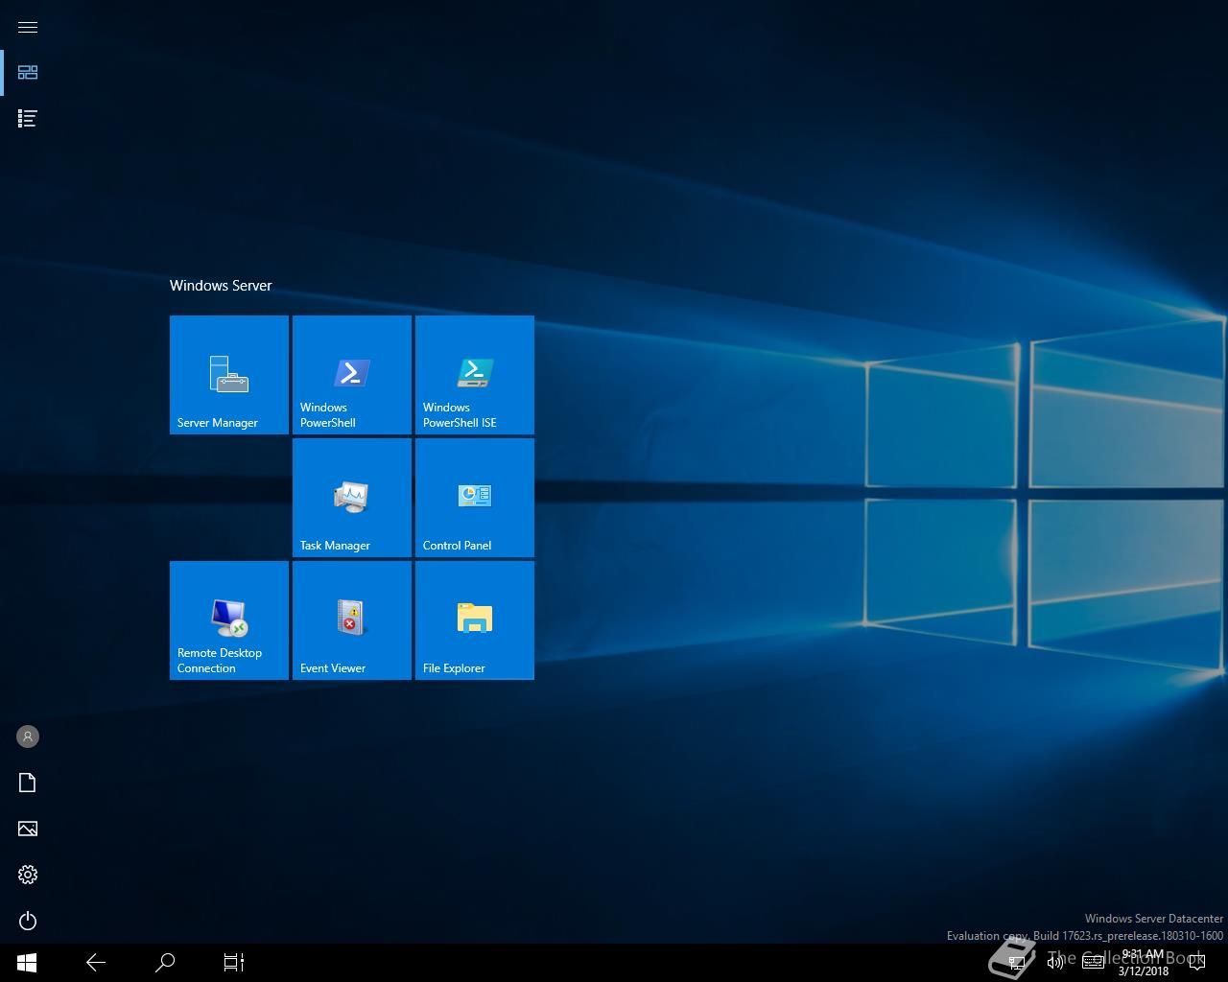This screenshot has width=1228, height=982.
Task: Expand the Start hamburger menu
Action: (x=28, y=27)
